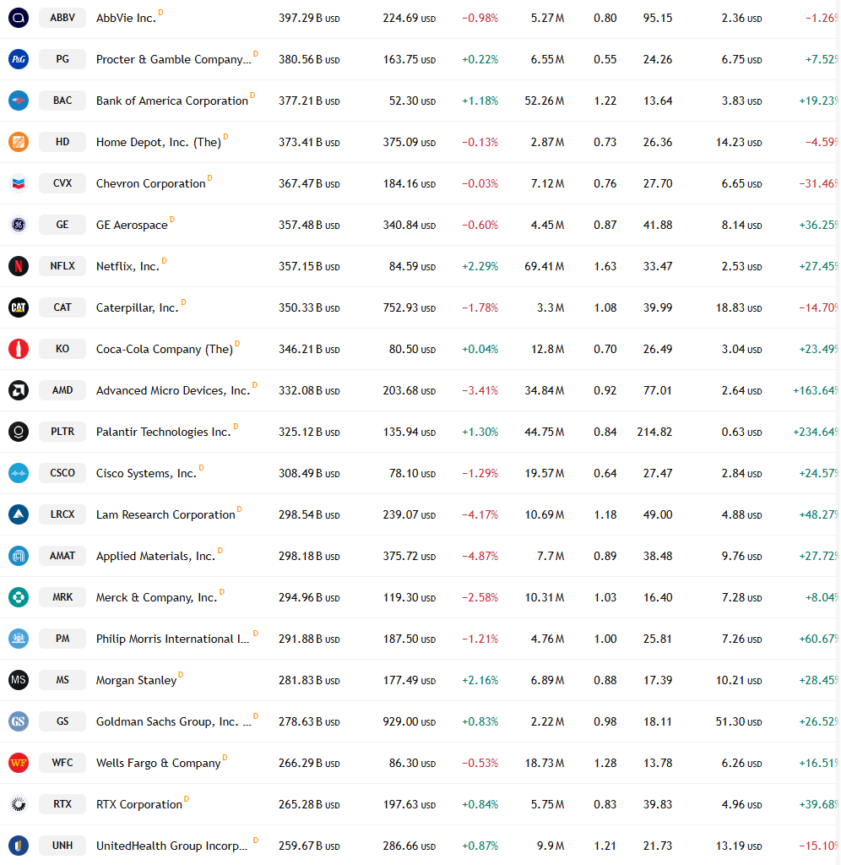Click the Lam Research logo icon

point(19,514)
